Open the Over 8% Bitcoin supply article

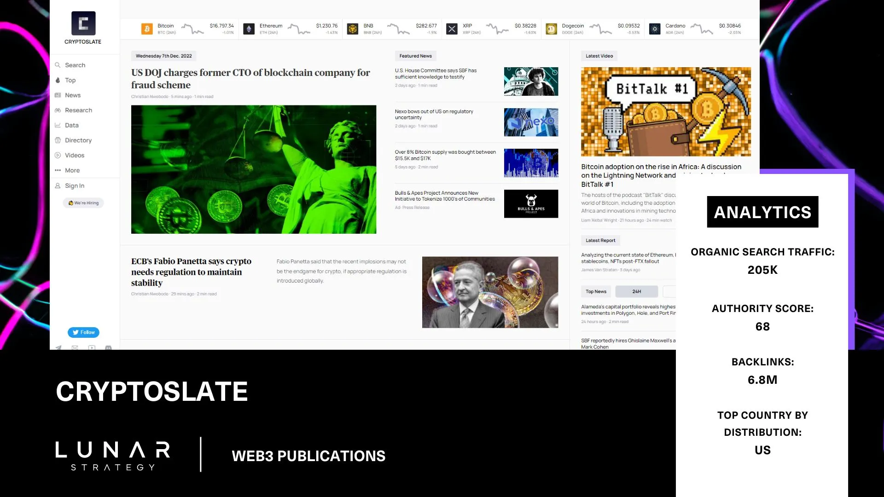pos(445,155)
